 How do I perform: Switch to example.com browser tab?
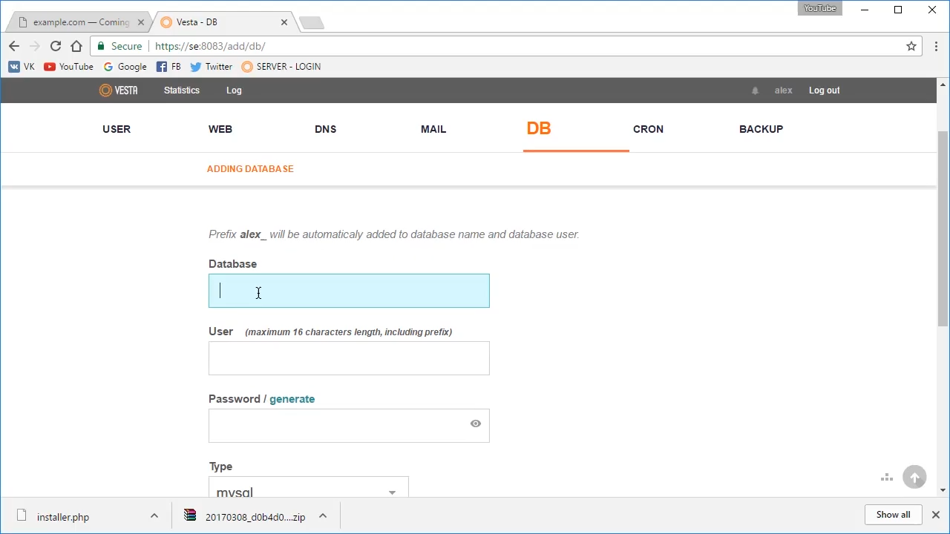click(80, 22)
